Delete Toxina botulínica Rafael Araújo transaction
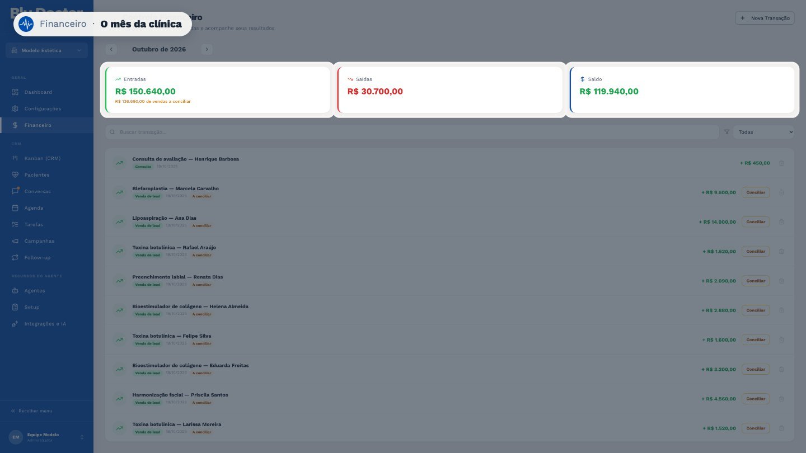This screenshot has width=806, height=453. pos(781,252)
